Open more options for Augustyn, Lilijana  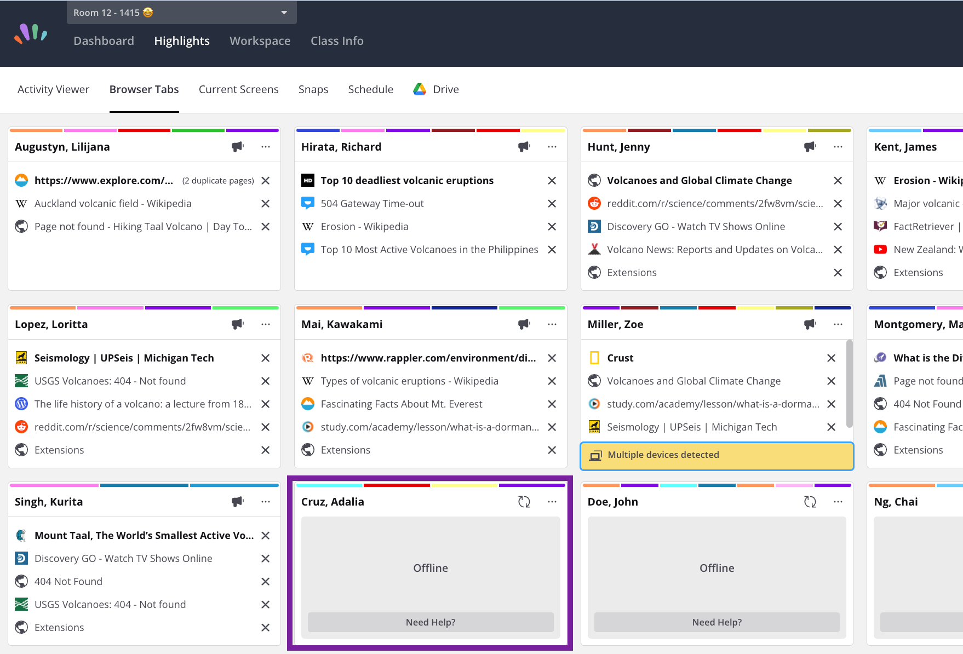266,147
